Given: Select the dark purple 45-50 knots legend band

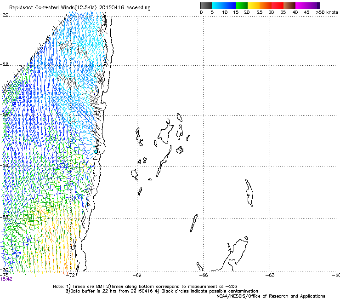Looking at the screenshot, I should pos(313,6).
